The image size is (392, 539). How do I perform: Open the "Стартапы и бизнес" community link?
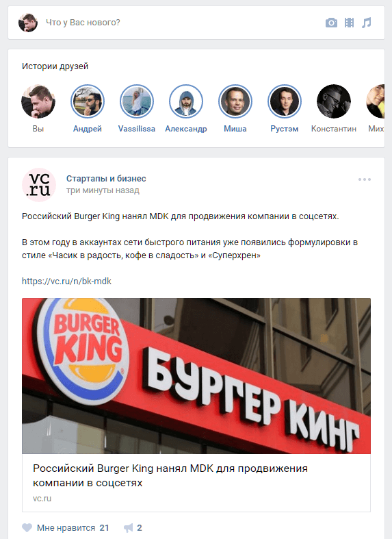(x=106, y=178)
